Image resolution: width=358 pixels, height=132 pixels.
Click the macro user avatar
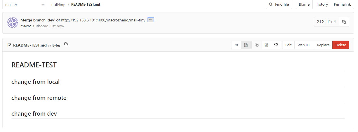pos(13,23)
